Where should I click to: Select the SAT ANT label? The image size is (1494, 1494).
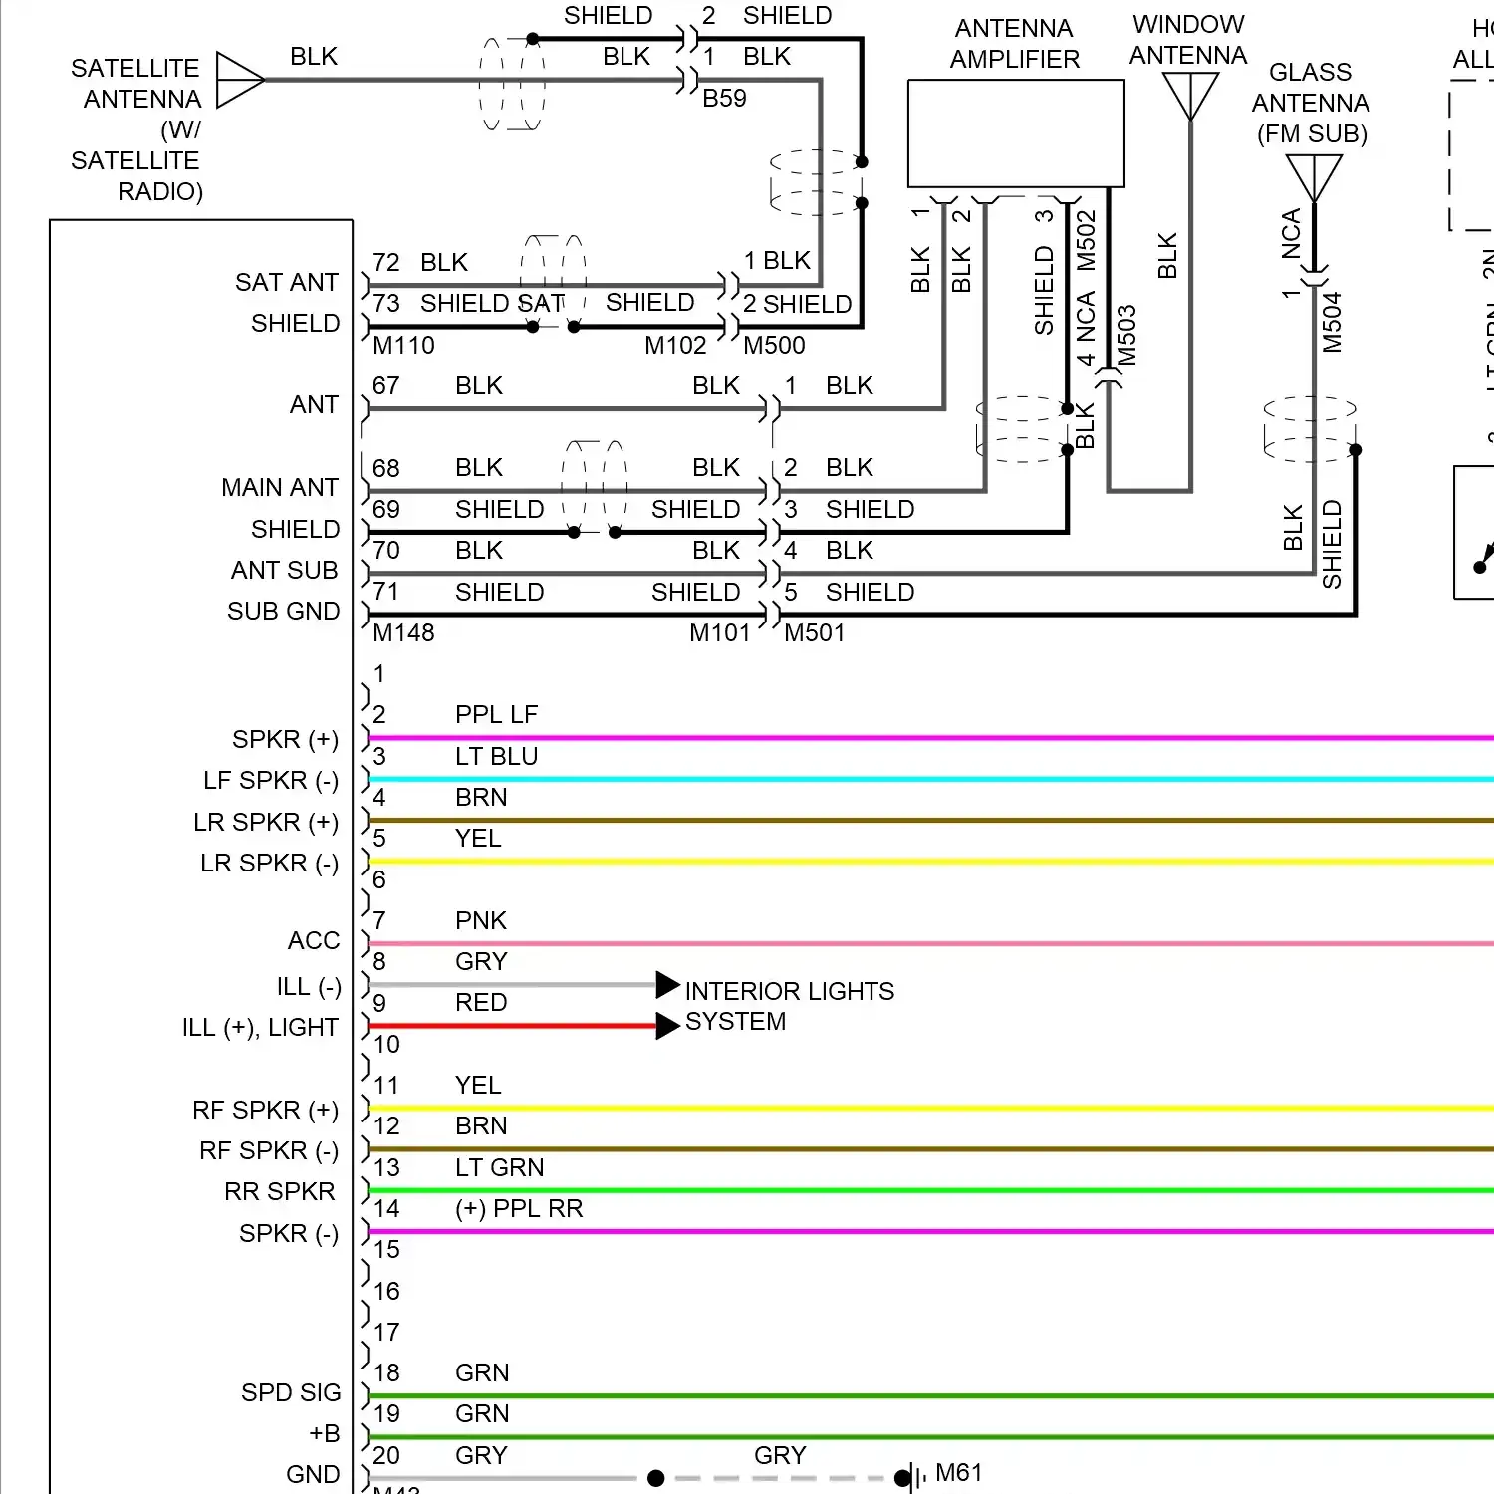(x=286, y=282)
